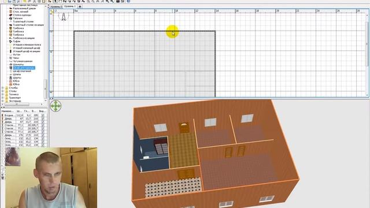Sort furniture by Вид... visibility column header
The width and height of the screenshot is (370, 208).
point(42,111)
